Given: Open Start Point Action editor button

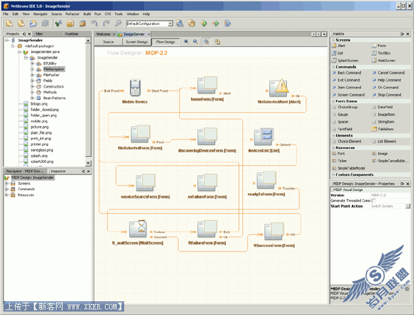Looking at the screenshot, I should pyautogui.click(x=408, y=206).
